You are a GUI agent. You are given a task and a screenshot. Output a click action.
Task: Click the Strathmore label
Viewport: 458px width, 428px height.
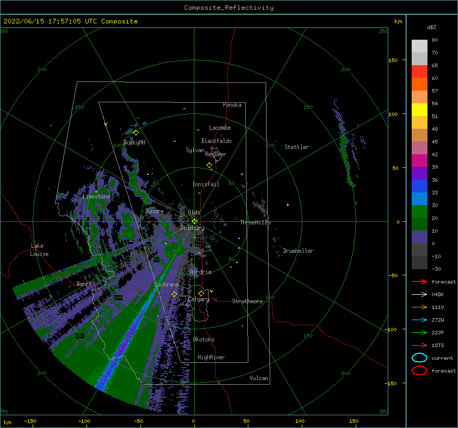tap(247, 301)
